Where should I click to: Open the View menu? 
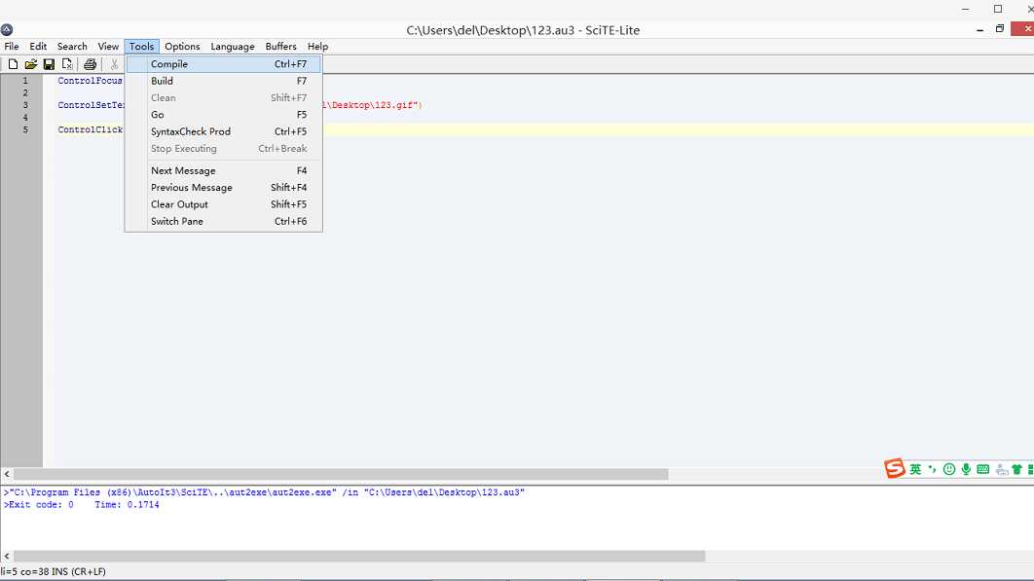tap(108, 46)
